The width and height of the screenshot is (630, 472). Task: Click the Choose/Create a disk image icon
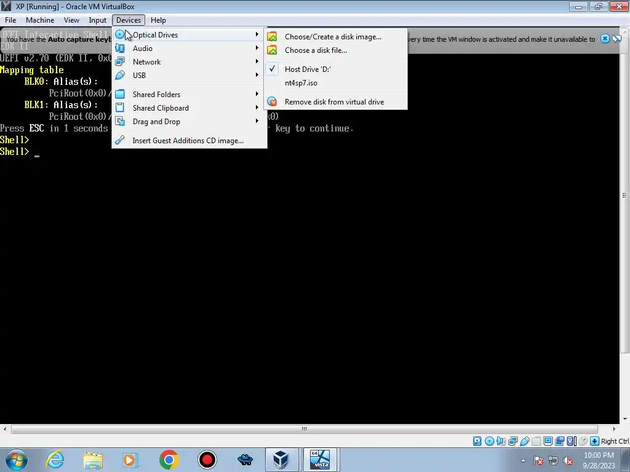click(272, 36)
